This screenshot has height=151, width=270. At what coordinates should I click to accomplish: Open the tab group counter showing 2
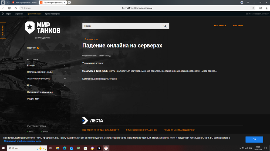3,2
